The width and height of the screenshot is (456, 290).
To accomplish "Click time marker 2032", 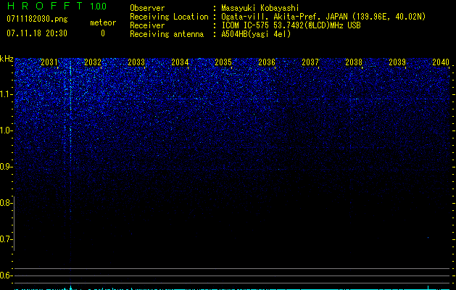I will pos(93,62).
